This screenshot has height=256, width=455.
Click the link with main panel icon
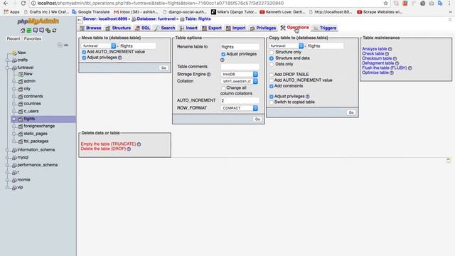pyautogui.click(x=66, y=45)
